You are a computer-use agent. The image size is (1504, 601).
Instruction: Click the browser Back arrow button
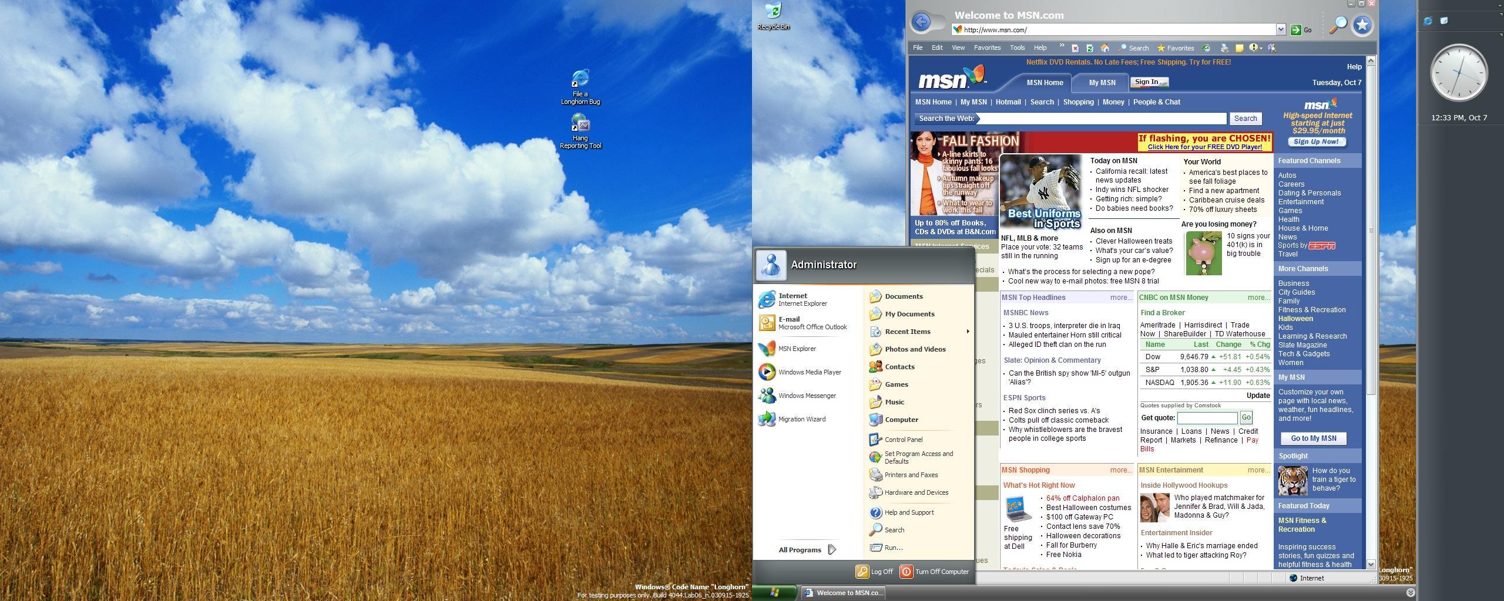[921, 22]
